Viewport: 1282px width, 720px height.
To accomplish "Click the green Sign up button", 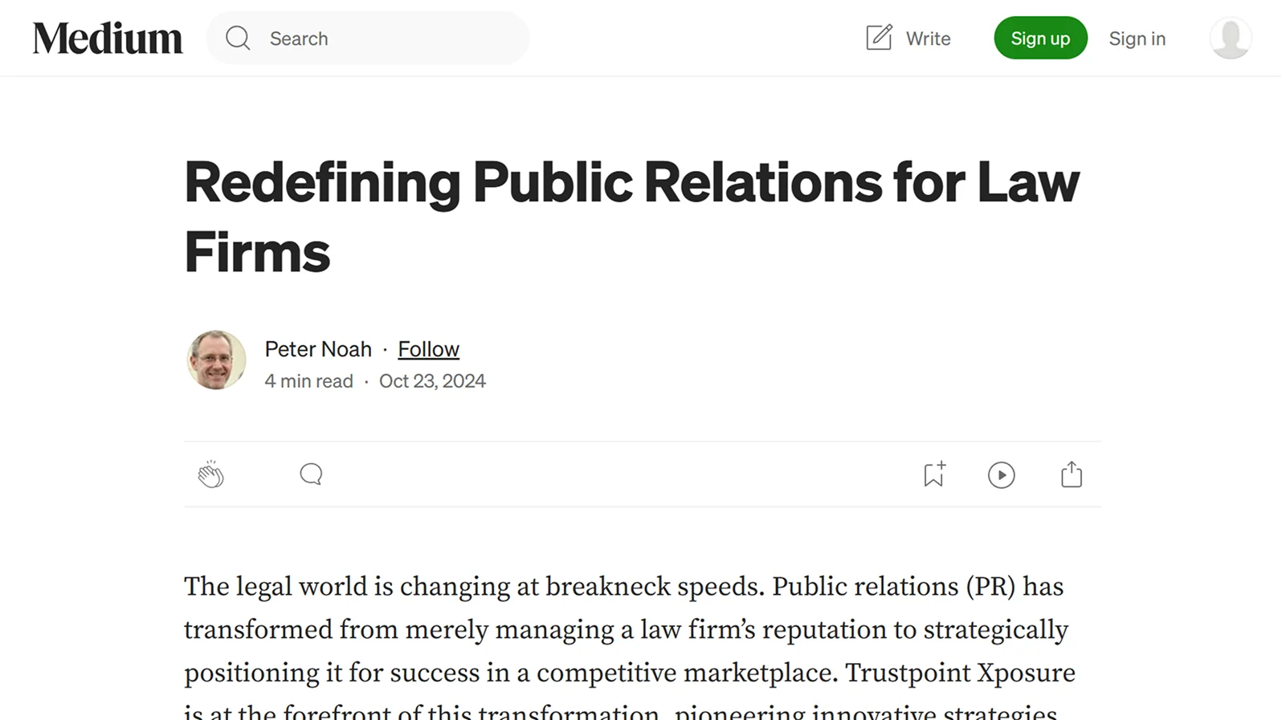I will pyautogui.click(x=1040, y=38).
